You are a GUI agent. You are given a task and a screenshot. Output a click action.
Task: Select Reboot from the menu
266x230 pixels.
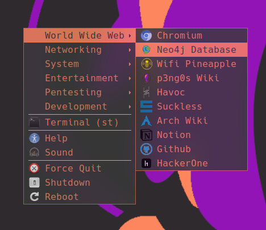80,196
